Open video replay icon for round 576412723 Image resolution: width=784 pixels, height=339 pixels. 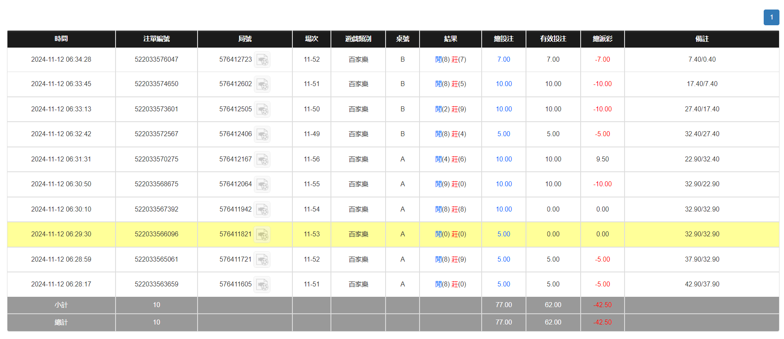pos(262,60)
